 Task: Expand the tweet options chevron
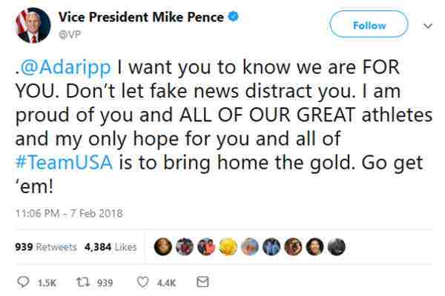428,24
